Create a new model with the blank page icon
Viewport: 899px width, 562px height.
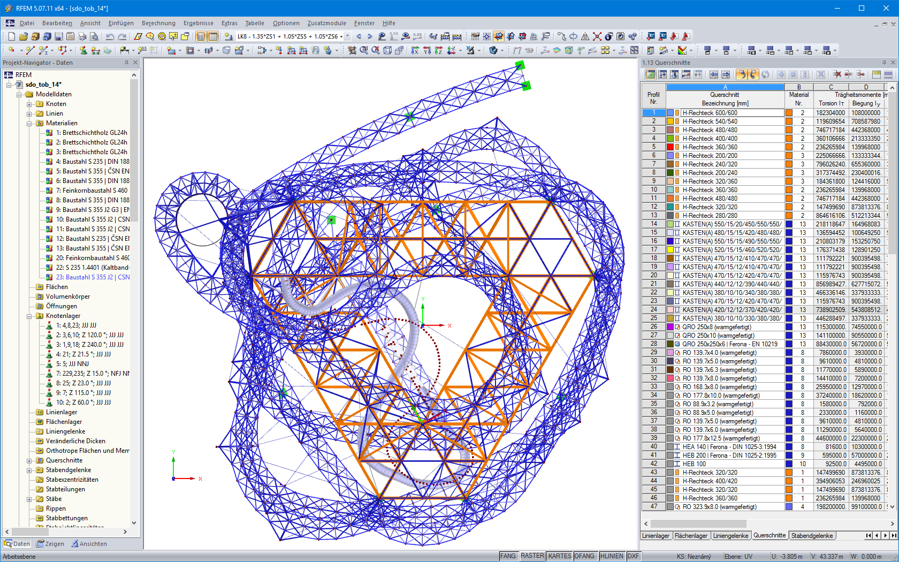(x=11, y=36)
